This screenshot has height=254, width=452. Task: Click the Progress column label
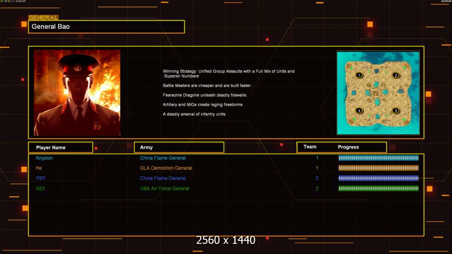(x=348, y=147)
